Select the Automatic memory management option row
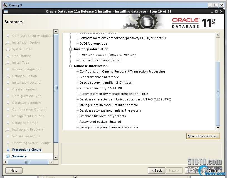The image size is (227, 178). coord(114,94)
